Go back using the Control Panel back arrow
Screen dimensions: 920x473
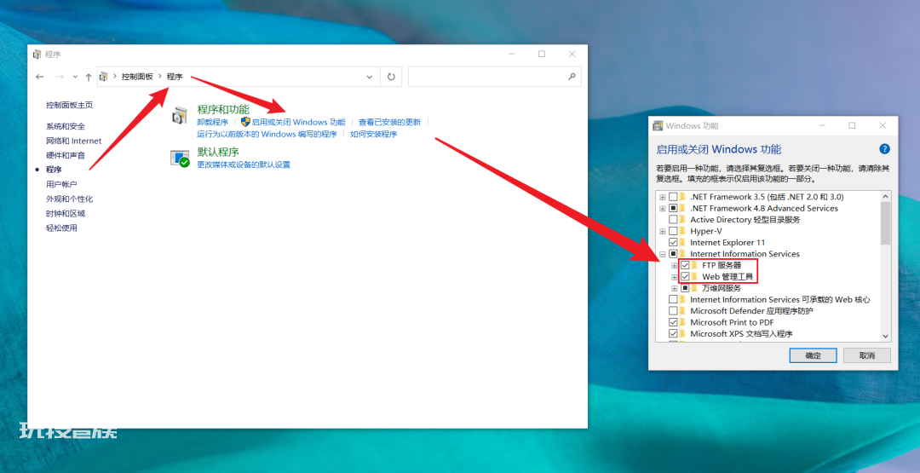pyautogui.click(x=40, y=77)
